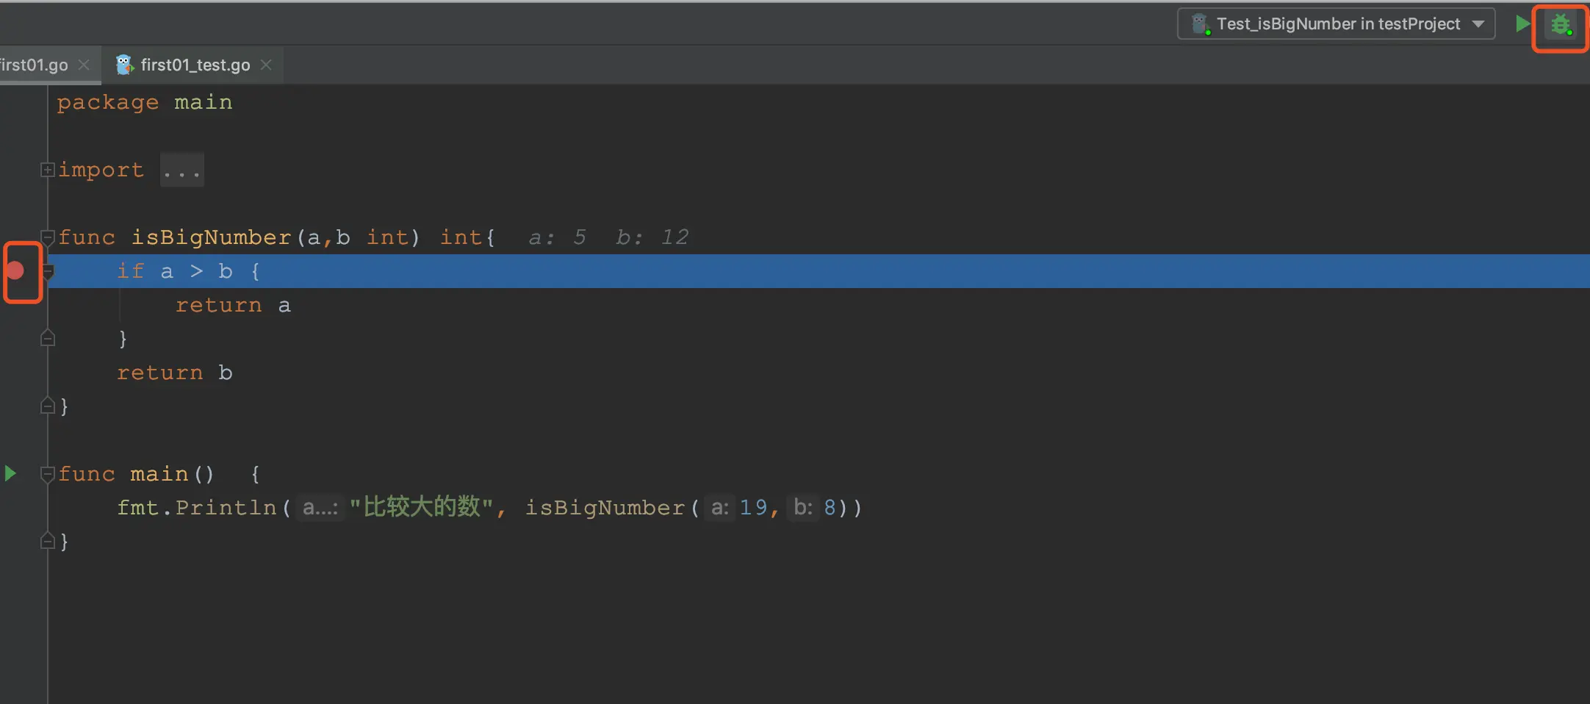Viewport: 1590px width, 704px height.
Task: Click the fold end marker closing isBigNumber
Action: (x=48, y=406)
